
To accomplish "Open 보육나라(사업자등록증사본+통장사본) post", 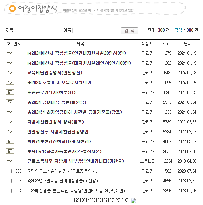I will click(x=64, y=151).
